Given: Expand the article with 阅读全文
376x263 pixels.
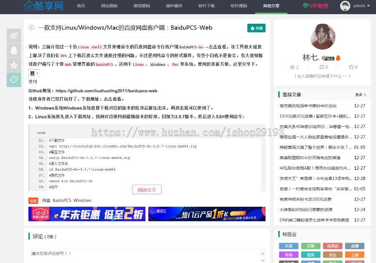Looking at the screenshot, I should tap(147, 190).
